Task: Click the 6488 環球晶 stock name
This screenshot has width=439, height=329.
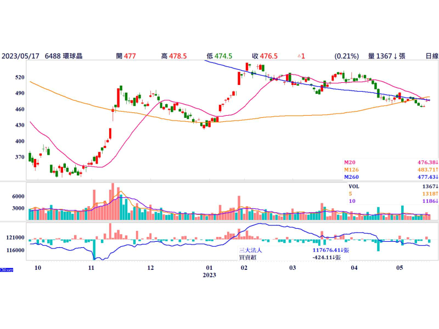Action: 64,56
